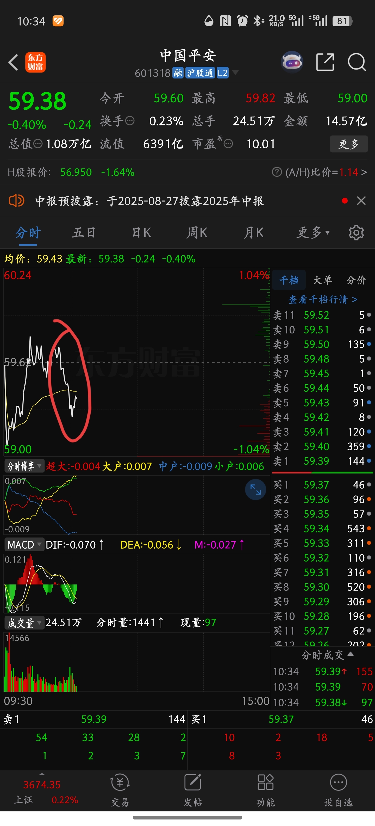Tap the 融 margin badge
The height and width of the screenshot is (826, 375).
click(x=178, y=73)
